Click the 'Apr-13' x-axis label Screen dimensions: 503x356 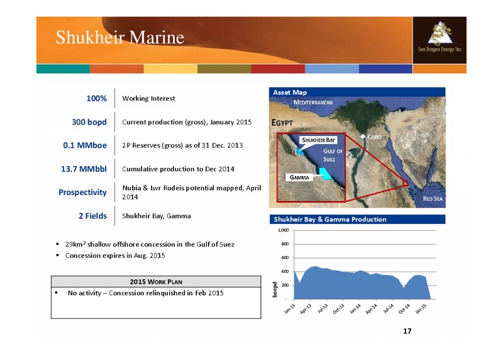pyautogui.click(x=306, y=309)
